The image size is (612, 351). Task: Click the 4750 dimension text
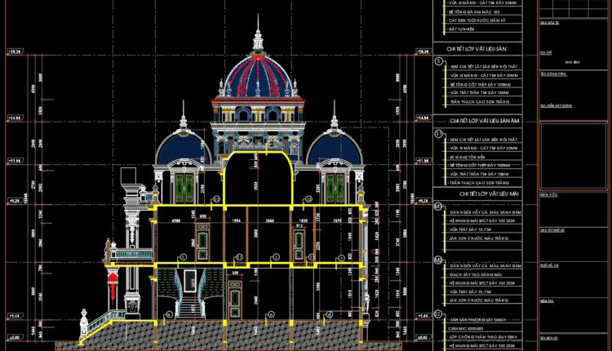coord(176,220)
